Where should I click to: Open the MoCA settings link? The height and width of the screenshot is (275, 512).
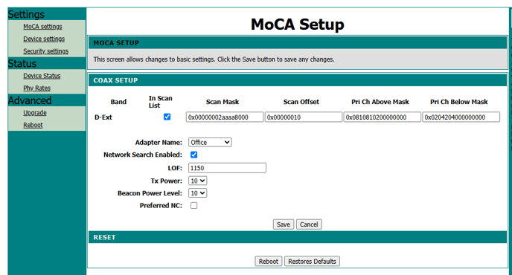coord(42,27)
